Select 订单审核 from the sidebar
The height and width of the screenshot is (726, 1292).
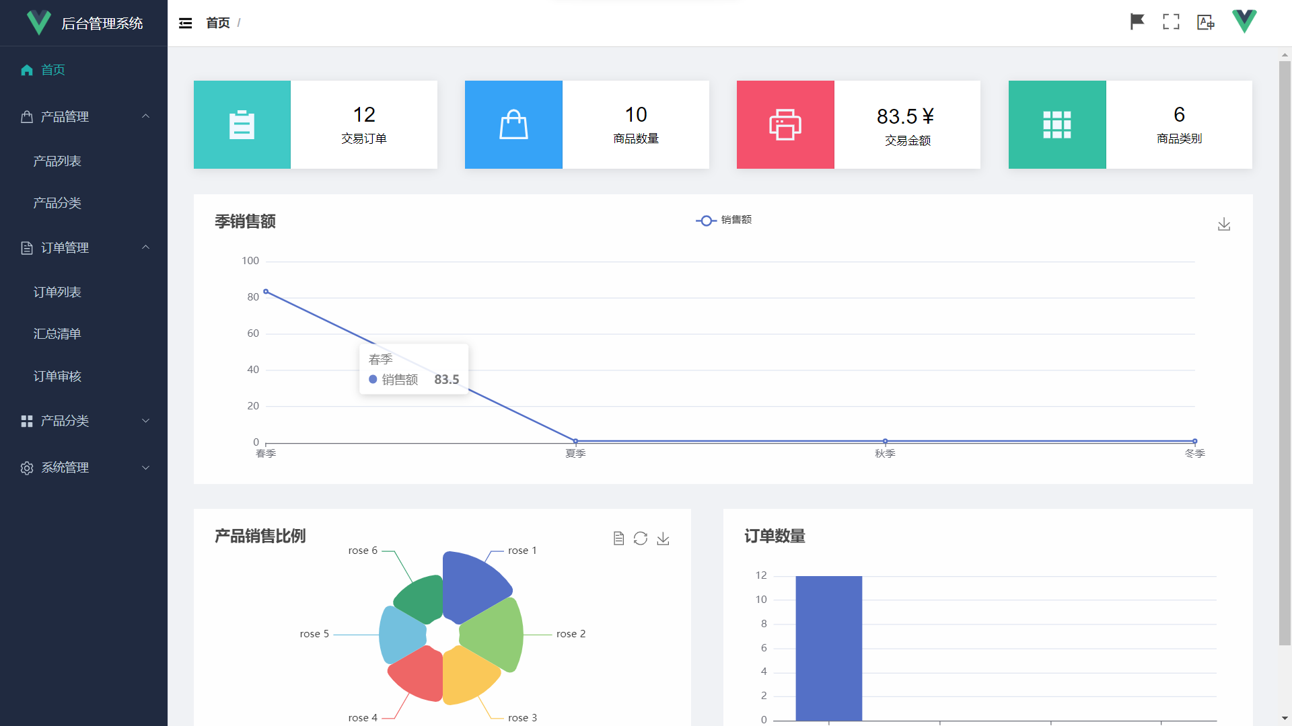point(58,376)
